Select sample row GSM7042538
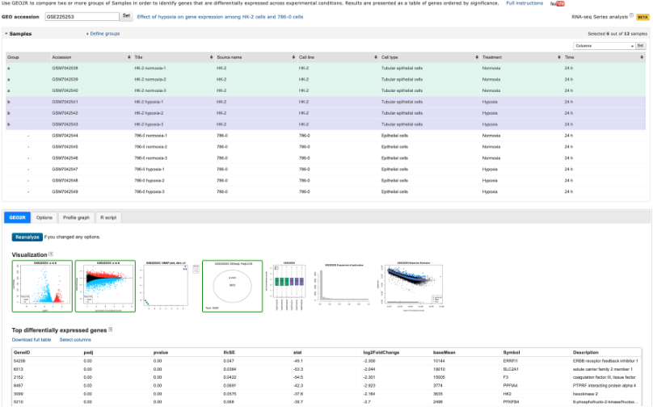This screenshot has width=653, height=407. click(326, 69)
